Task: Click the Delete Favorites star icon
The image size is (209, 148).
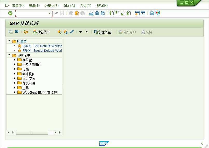Action: [66, 32]
